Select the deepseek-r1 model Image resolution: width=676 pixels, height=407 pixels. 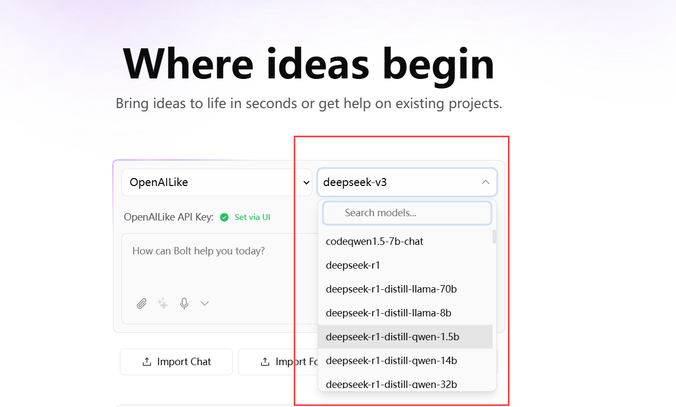[x=405, y=265]
